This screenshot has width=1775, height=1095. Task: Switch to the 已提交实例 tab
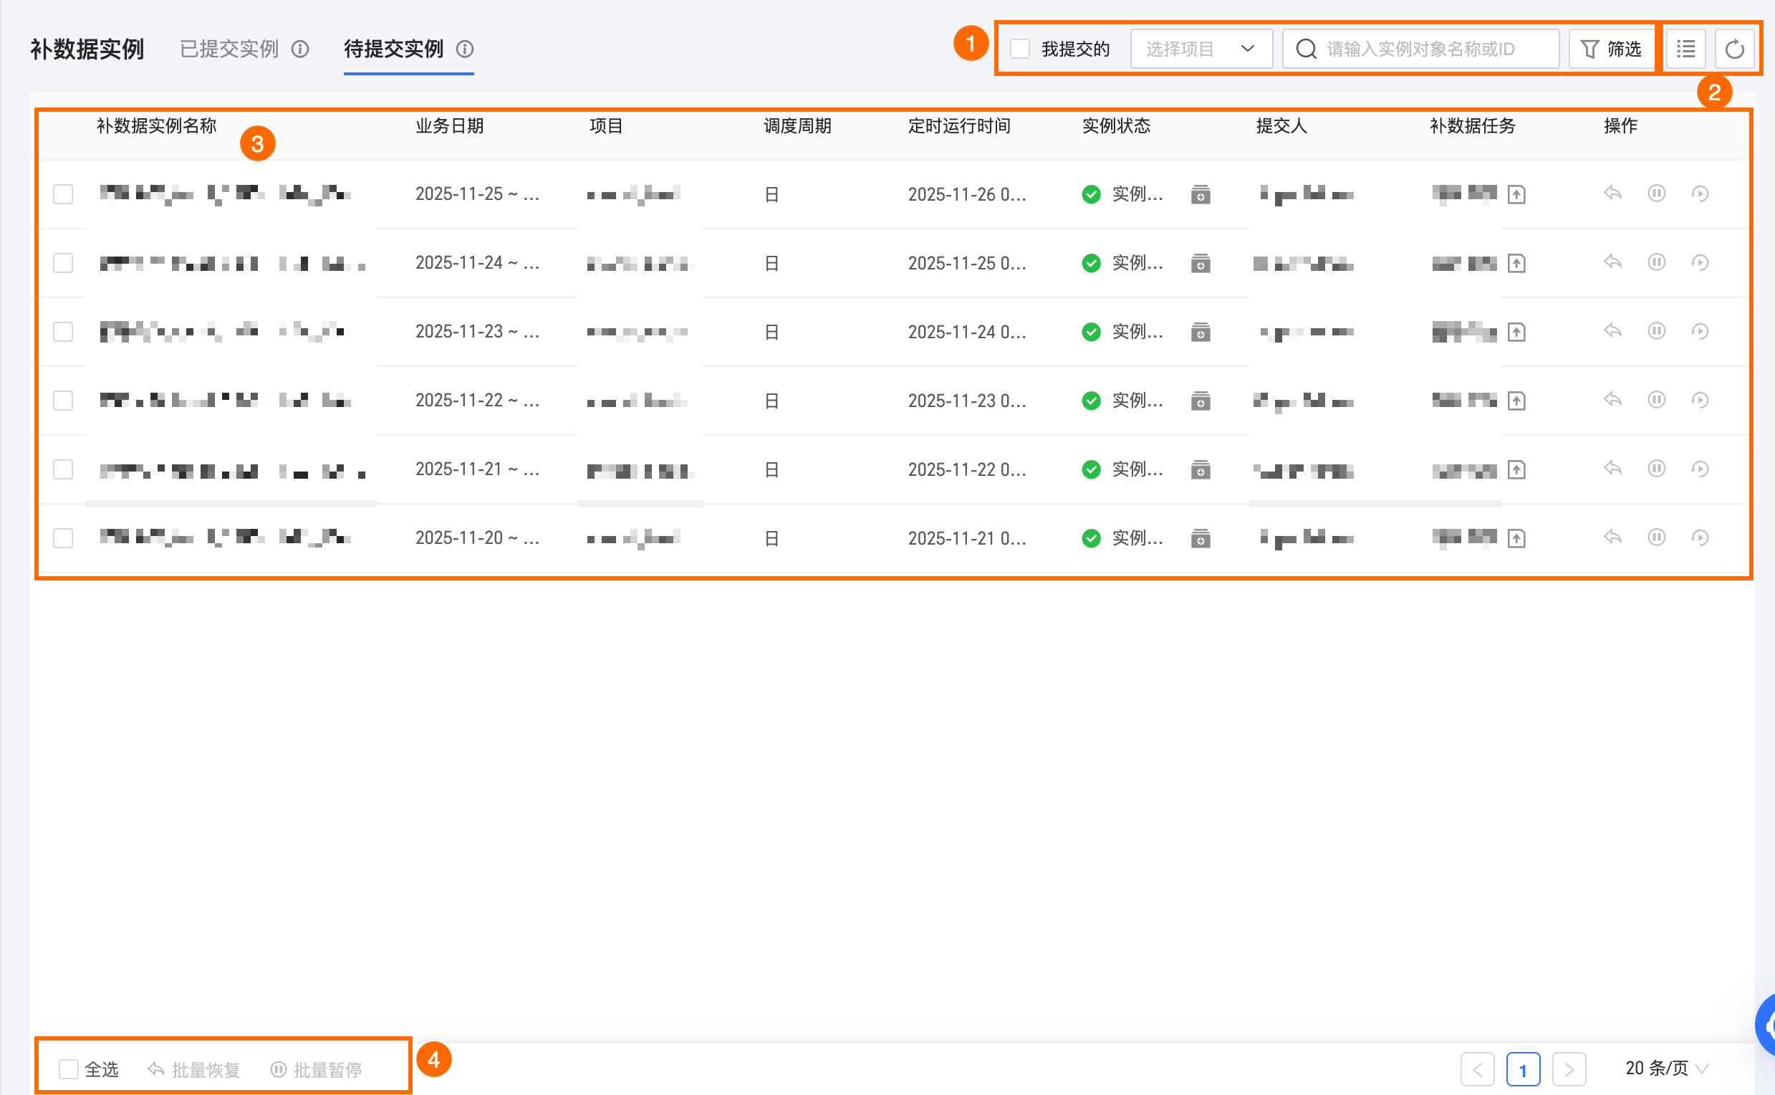pyautogui.click(x=229, y=49)
